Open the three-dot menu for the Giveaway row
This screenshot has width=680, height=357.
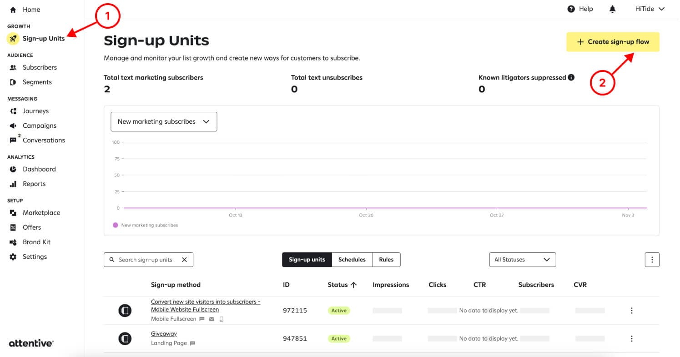(631, 339)
